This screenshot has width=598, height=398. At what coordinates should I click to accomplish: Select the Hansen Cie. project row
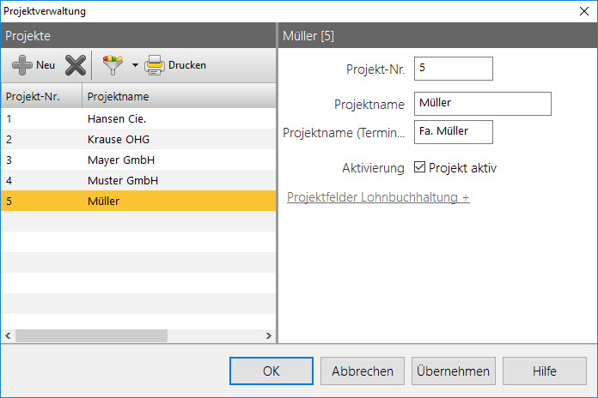click(x=137, y=118)
